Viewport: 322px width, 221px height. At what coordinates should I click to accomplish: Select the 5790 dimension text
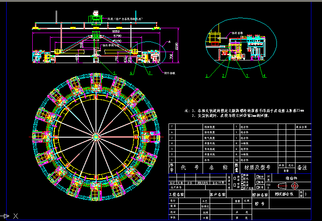[117, 37]
